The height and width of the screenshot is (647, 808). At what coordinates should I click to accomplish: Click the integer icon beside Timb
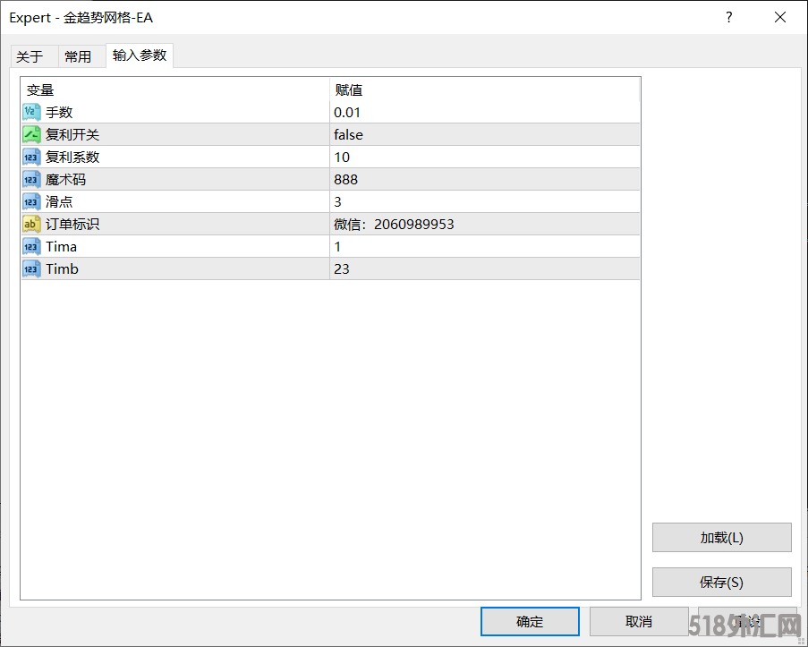[31, 268]
